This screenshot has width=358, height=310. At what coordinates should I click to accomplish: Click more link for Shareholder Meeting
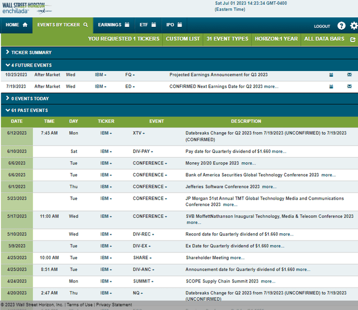(237, 258)
